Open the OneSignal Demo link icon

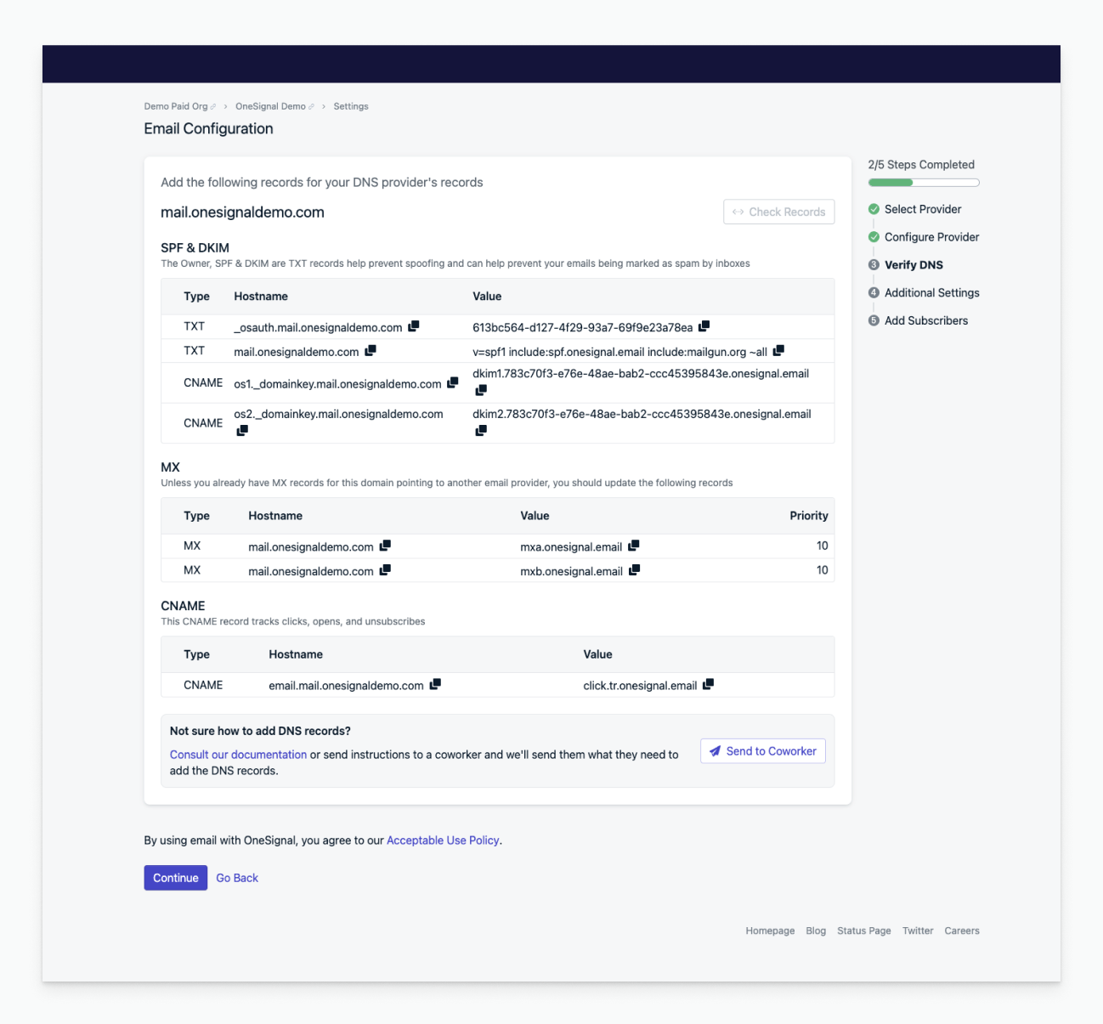tap(311, 107)
